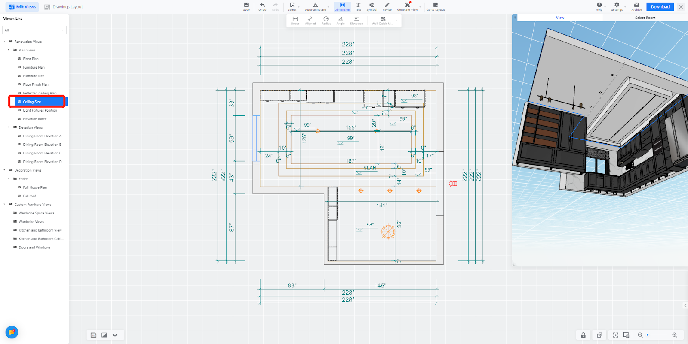Image resolution: width=688 pixels, height=344 pixels.
Task: Pick the Radius dimension tool
Action: pos(326,21)
